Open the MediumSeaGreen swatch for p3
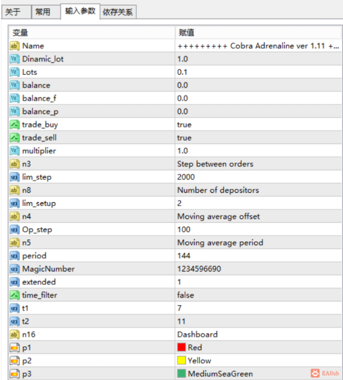The width and height of the screenshot is (343, 380). click(x=181, y=374)
